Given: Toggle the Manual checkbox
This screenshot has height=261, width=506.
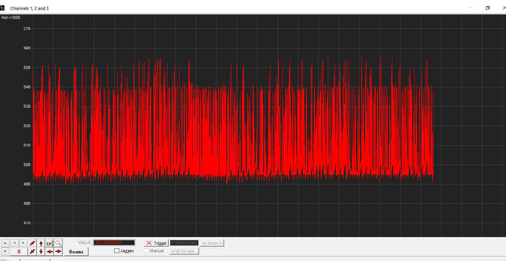Looking at the screenshot, I should (147, 251).
